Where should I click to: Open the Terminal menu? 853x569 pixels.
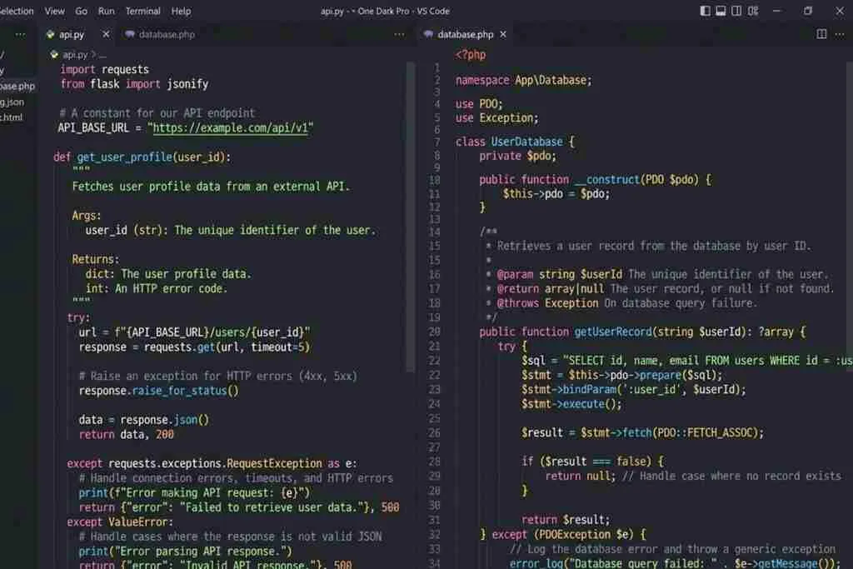coord(142,11)
